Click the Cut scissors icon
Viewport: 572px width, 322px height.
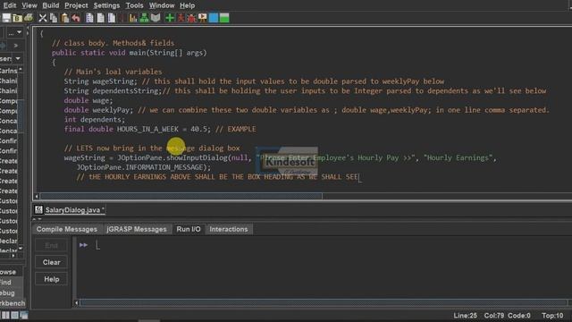(43, 18)
